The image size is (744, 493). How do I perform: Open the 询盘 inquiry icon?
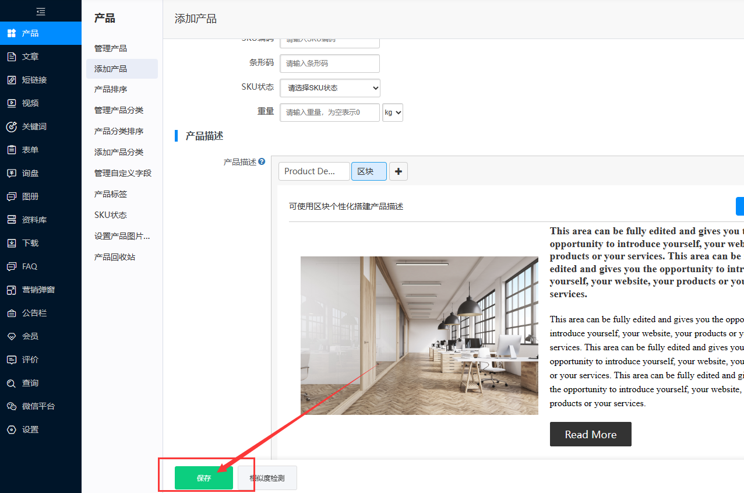[11, 173]
